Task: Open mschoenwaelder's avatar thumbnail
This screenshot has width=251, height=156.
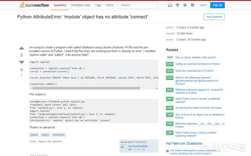Action: (x=124, y=148)
